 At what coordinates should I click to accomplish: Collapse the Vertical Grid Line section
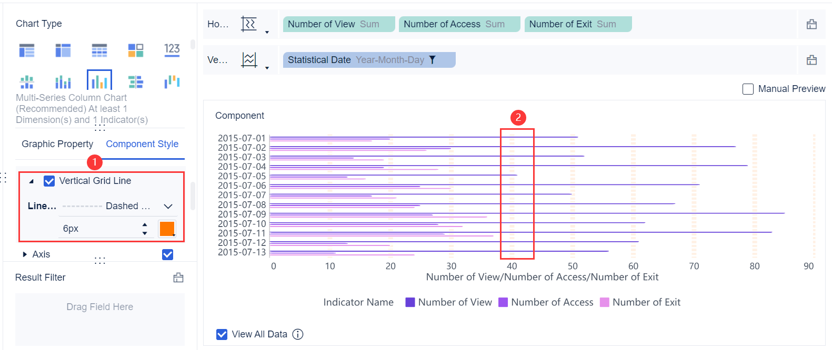coord(32,181)
